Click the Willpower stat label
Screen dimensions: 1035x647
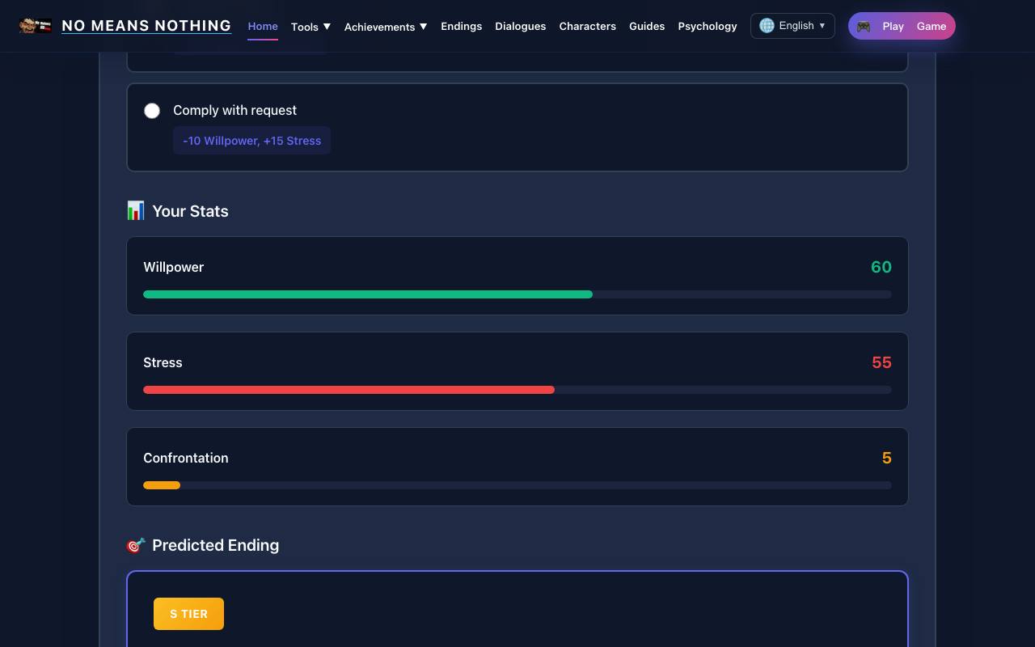coord(173,267)
